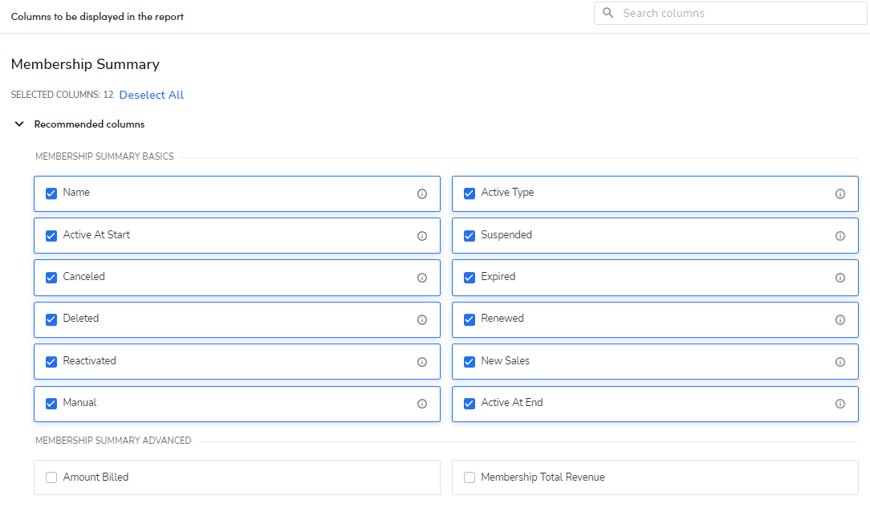Focus the Search columns field

(x=738, y=13)
